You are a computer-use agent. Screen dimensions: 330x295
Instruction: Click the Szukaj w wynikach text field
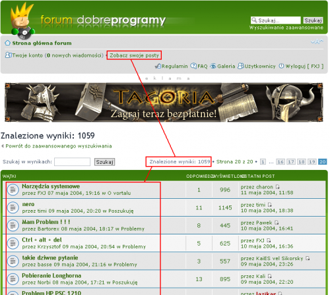(x=72, y=162)
